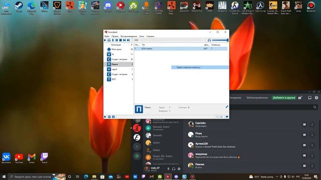321x180 pixels.
Task: Click the headphones play-on-speakers icon in Soundpad toolbar
Action: point(109,40)
